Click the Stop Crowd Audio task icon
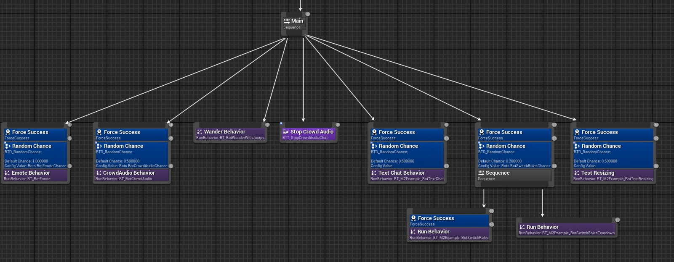 click(286, 132)
